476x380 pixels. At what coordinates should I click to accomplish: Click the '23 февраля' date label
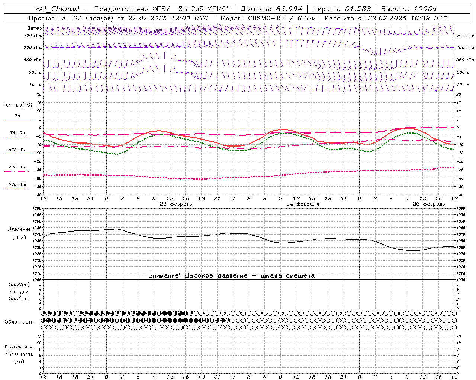pos(176,204)
